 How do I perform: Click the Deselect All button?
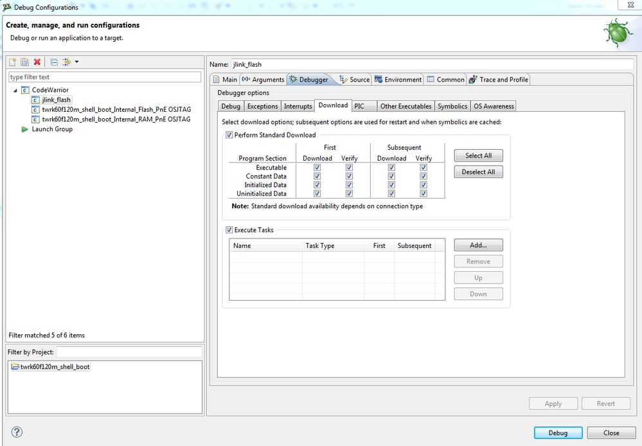[x=478, y=172]
